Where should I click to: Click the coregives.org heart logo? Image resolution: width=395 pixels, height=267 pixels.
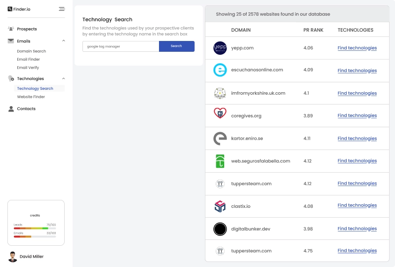[220, 115]
